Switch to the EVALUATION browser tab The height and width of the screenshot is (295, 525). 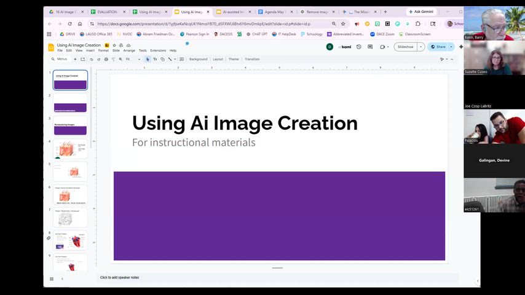(x=107, y=12)
